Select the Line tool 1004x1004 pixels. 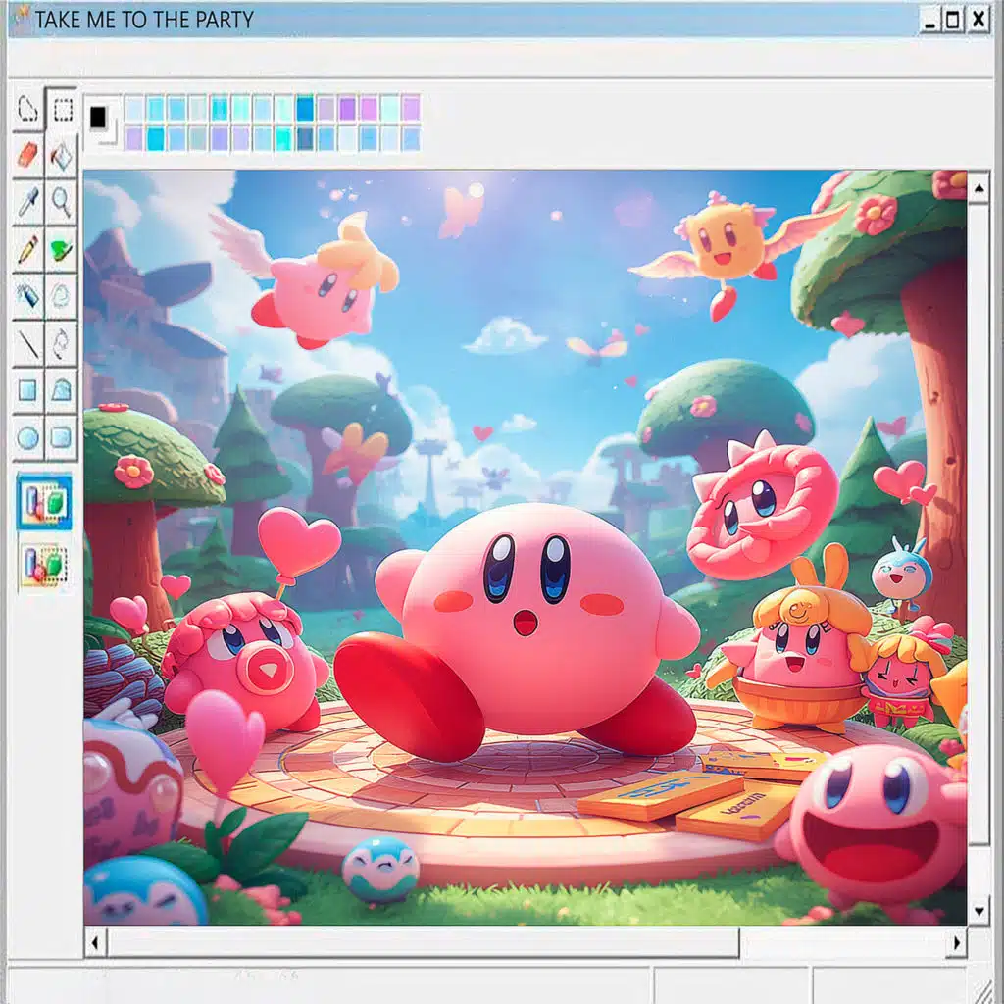click(27, 343)
